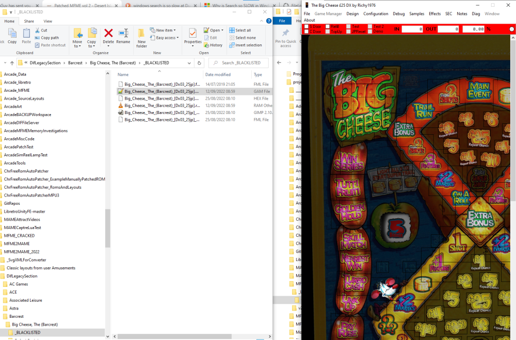Switch to the View ribbon tab
516x340 pixels.
coord(47,21)
